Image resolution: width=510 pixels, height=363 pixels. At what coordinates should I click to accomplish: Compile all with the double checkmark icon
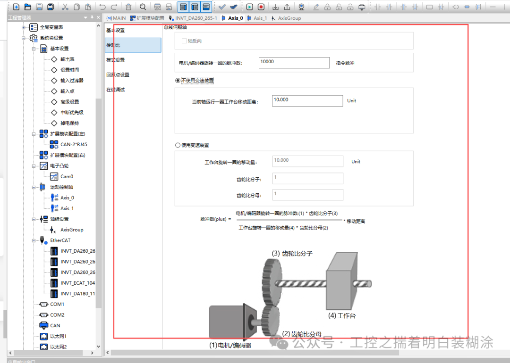(233, 7)
